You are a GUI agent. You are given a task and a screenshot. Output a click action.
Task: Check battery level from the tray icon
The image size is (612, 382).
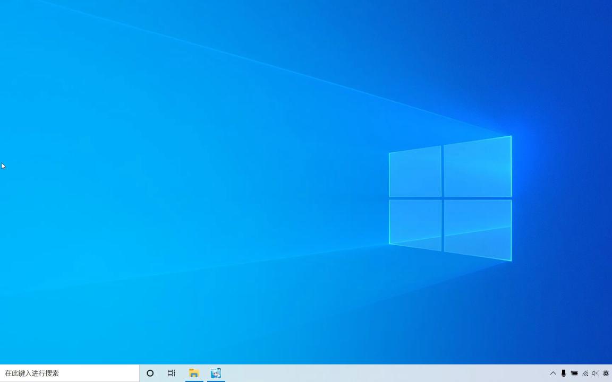click(574, 373)
